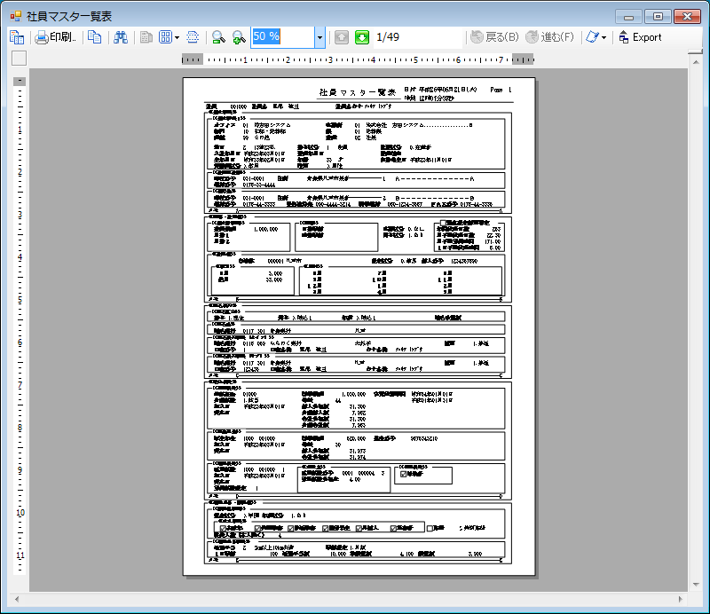This screenshot has height=614, width=710.
Task: Click the copy page icon
Action: point(94,37)
